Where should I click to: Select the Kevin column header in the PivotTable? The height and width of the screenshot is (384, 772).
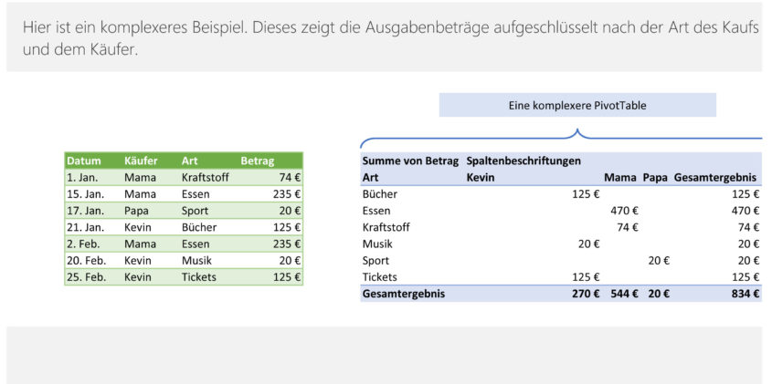[x=481, y=177]
